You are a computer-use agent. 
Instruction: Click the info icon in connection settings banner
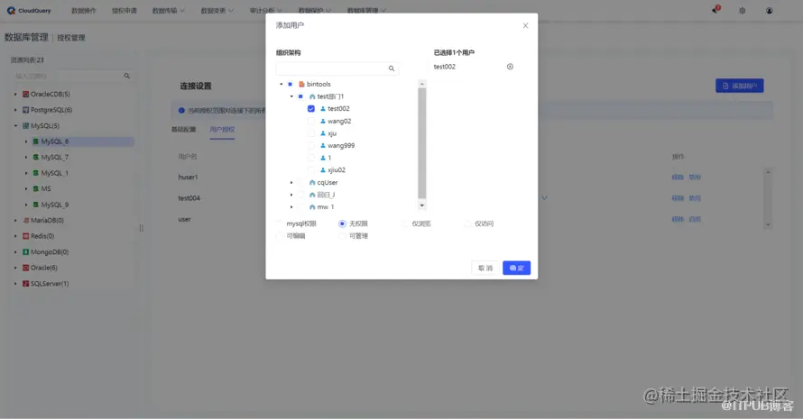181,111
